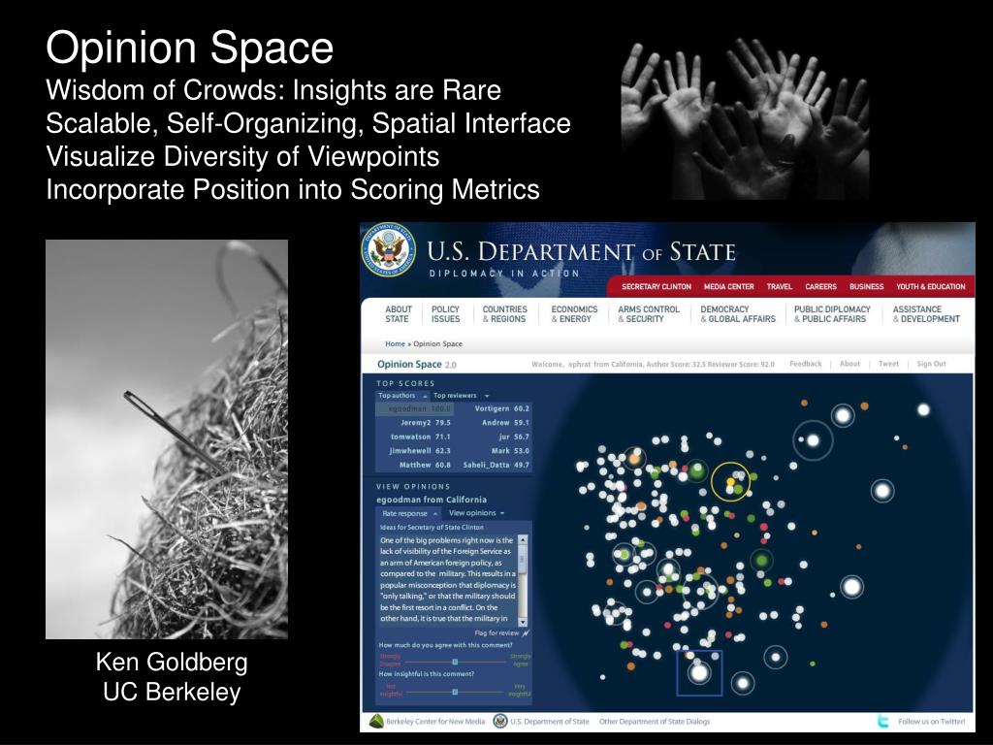The image size is (993, 745).
Task: Select top author Jeremy2 79.5
Action: [x=425, y=423]
